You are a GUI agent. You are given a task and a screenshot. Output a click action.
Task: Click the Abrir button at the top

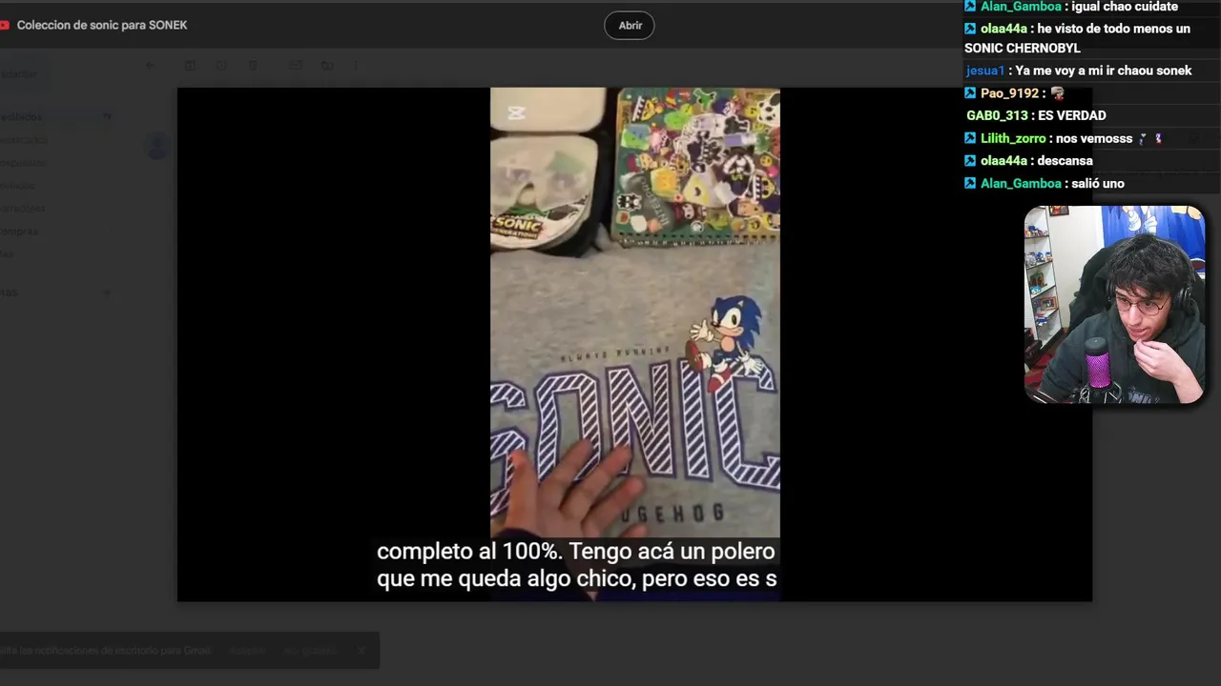tap(630, 26)
